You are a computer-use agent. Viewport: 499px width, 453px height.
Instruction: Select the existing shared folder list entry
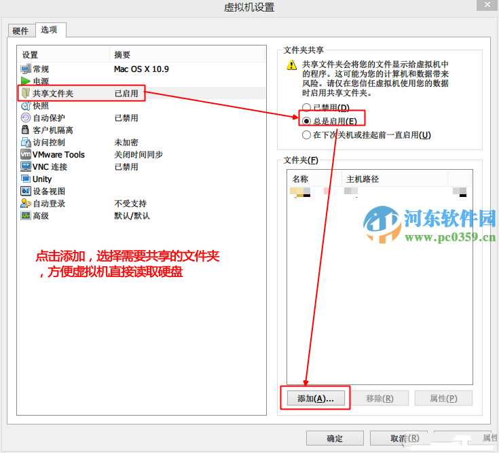(x=380, y=192)
